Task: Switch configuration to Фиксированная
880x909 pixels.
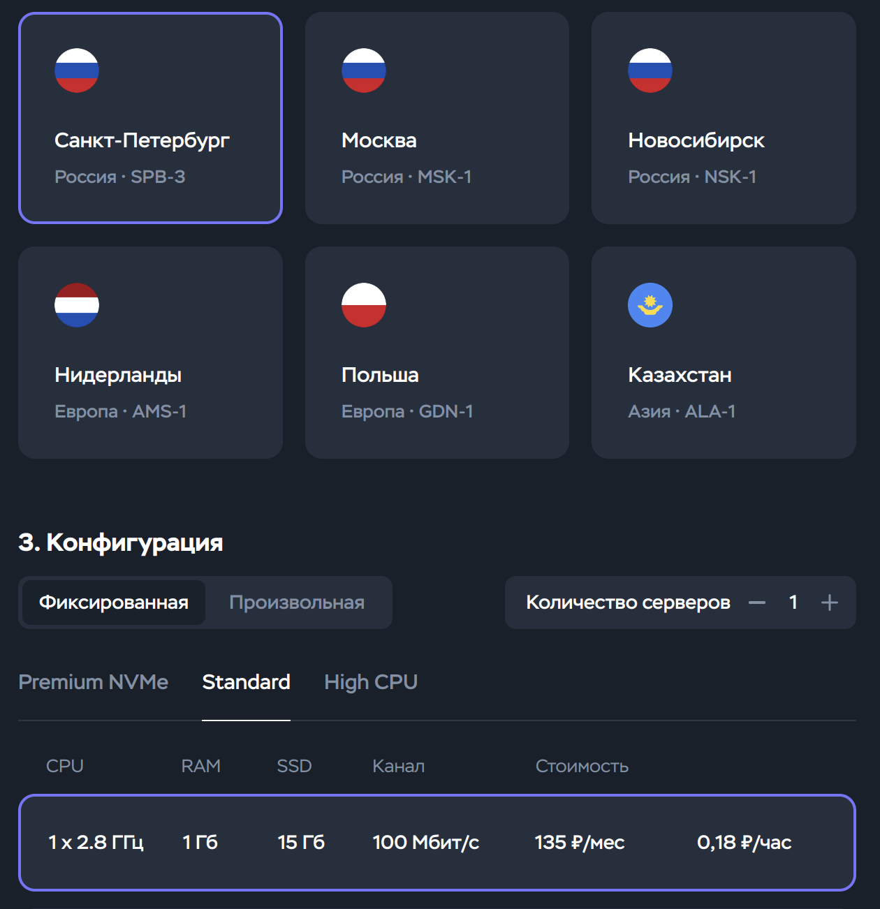Action: [x=114, y=603]
